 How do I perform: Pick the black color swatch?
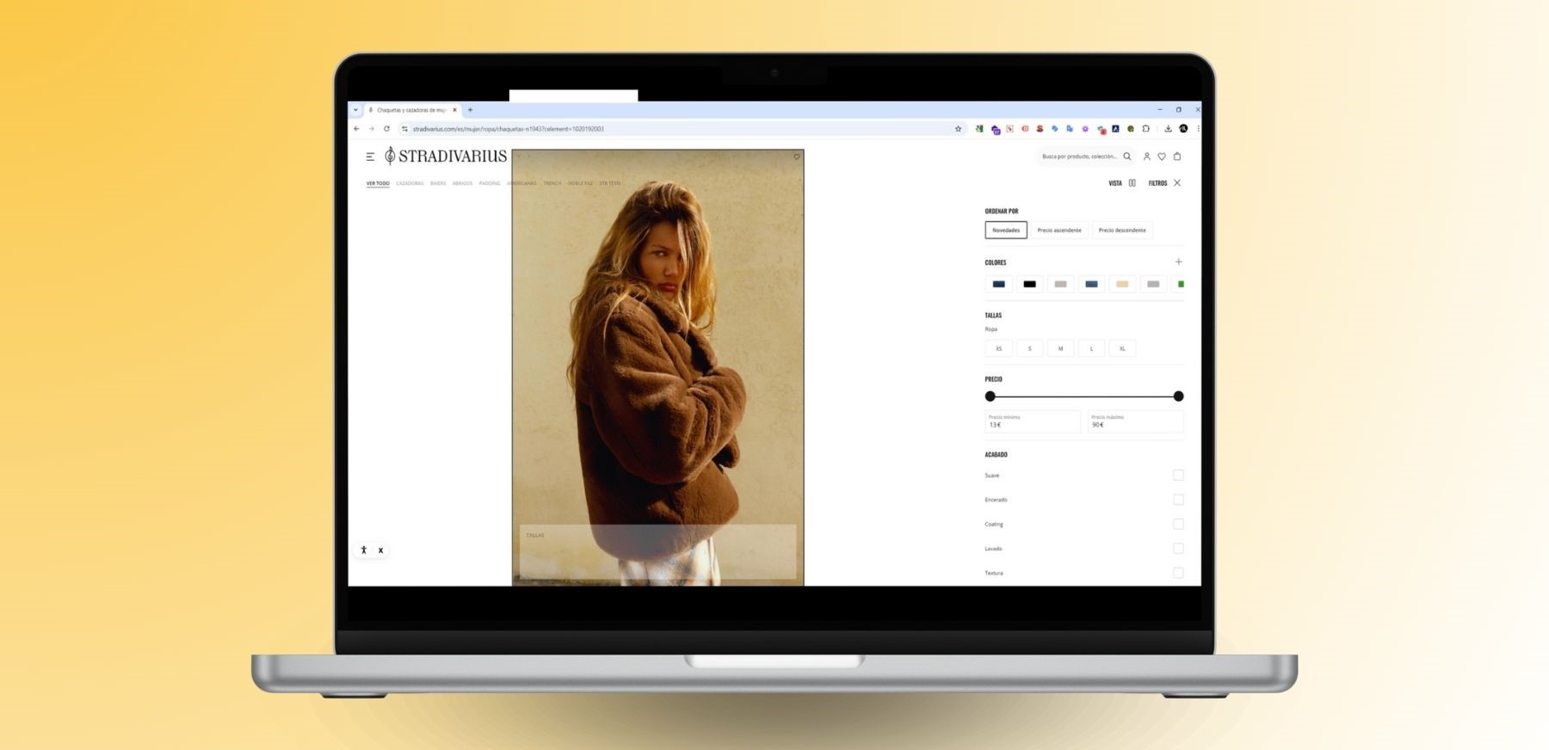[x=1029, y=284]
